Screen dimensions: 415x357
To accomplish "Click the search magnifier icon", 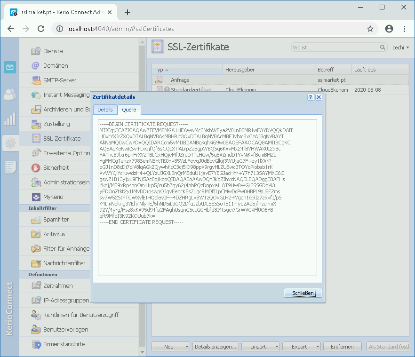I will (x=383, y=48).
